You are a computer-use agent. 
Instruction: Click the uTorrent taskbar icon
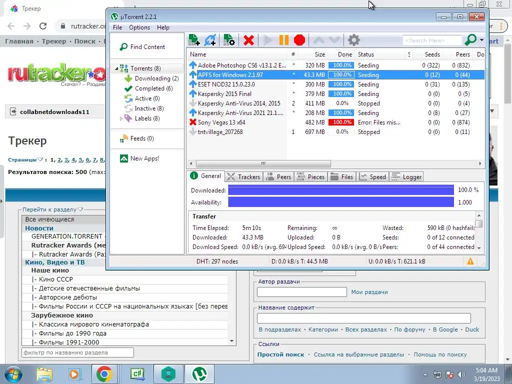tap(199, 374)
